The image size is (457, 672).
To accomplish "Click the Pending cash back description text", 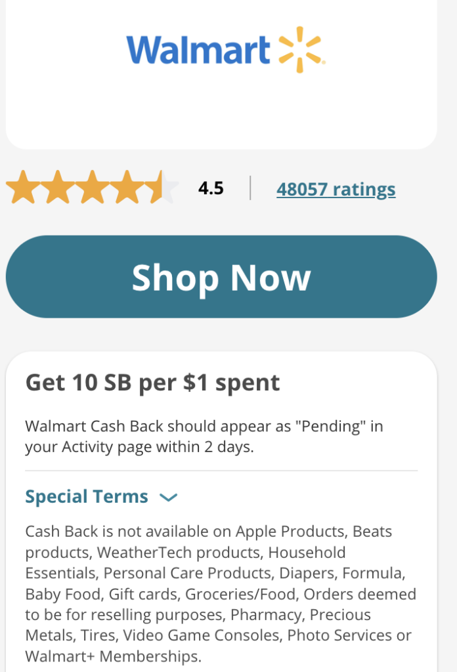I will (x=221, y=435).
